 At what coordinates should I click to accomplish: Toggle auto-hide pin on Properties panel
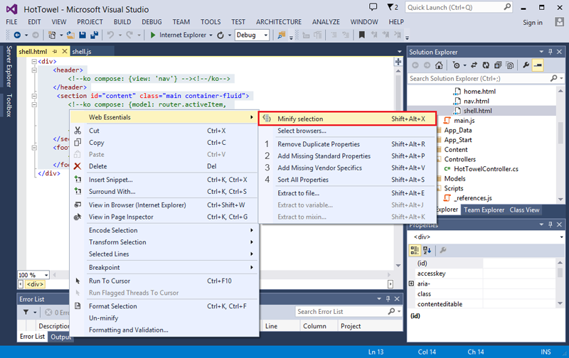tap(551, 224)
